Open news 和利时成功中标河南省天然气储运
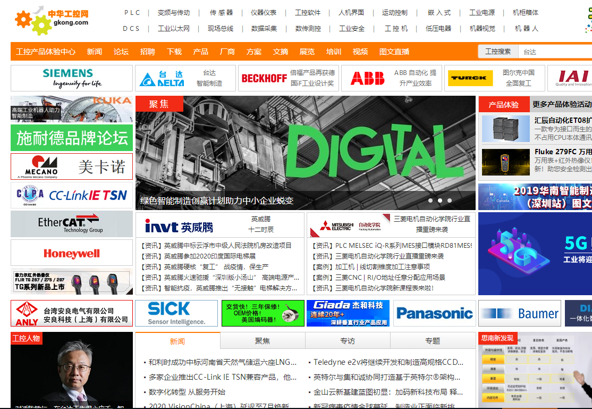Image resolution: width=592 pixels, height=409 pixels. [x=222, y=362]
